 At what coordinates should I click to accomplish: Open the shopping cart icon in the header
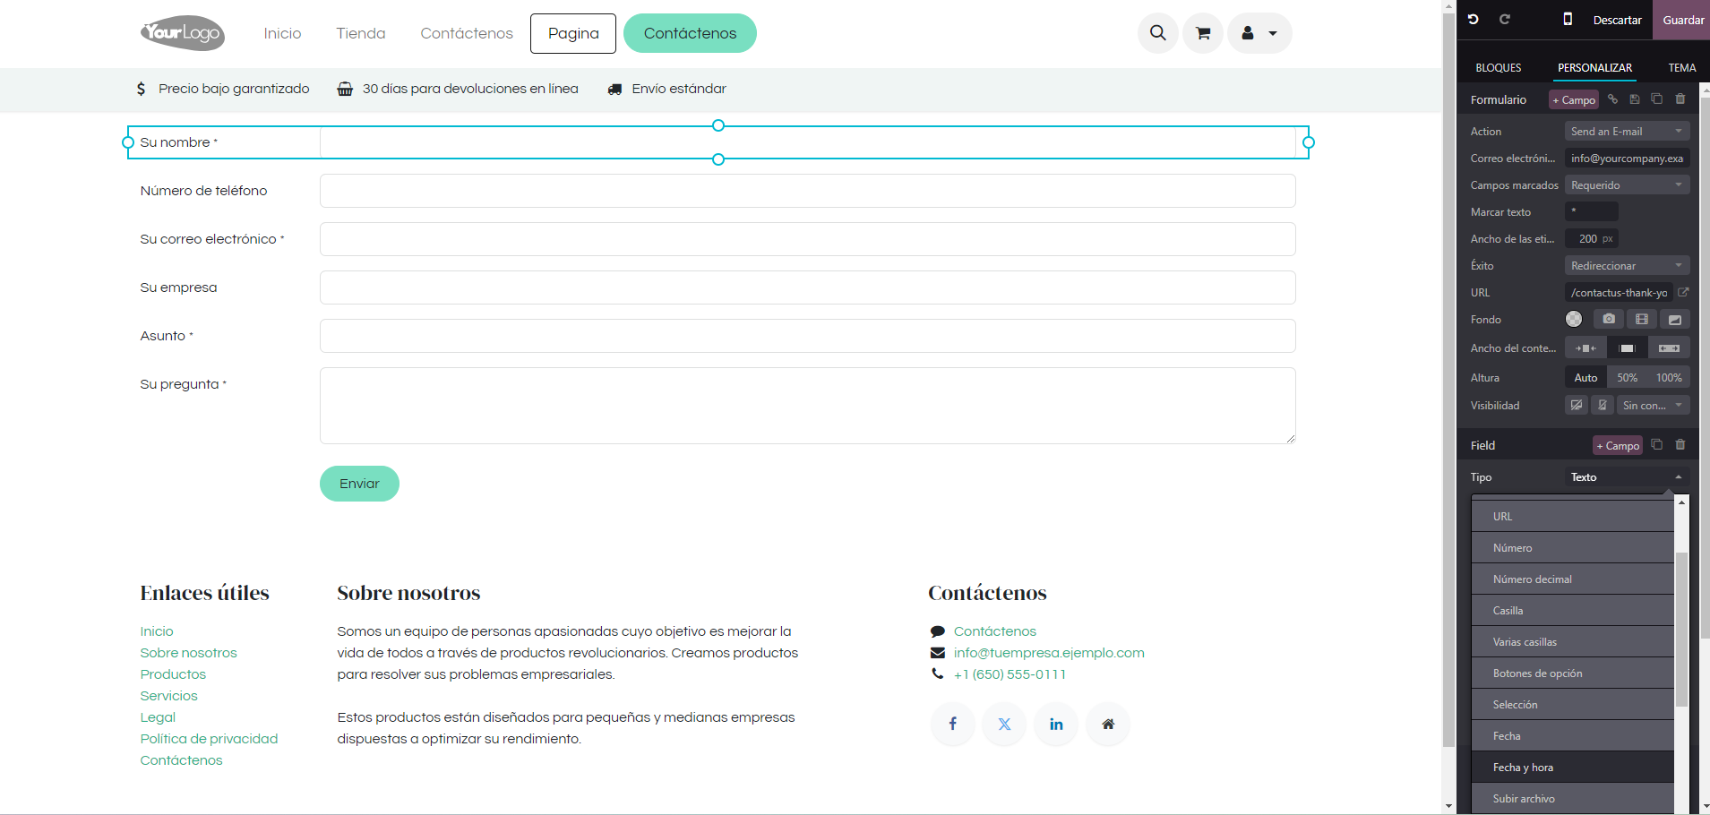pos(1203,34)
